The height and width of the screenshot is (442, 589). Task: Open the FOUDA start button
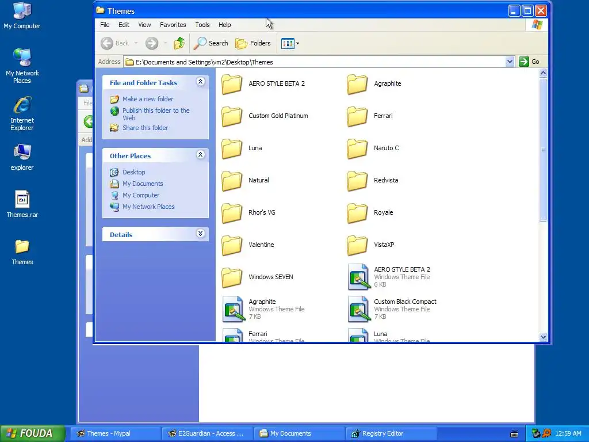pyautogui.click(x=33, y=433)
